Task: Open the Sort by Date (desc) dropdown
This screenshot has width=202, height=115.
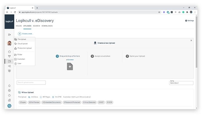Action: pyautogui.click(x=181, y=83)
